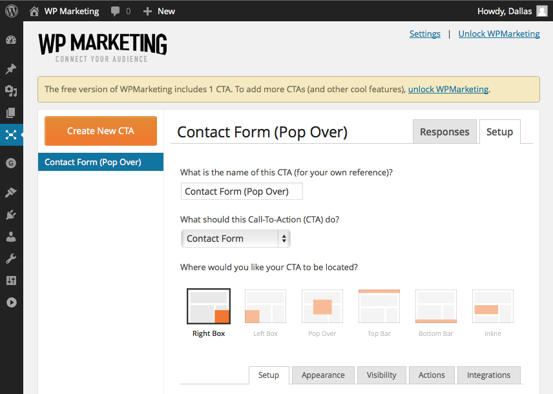Choose the Top Bar location

click(x=379, y=313)
